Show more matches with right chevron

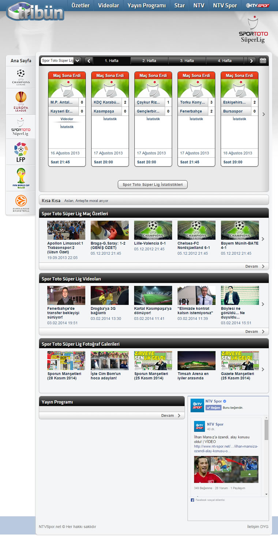pyautogui.click(x=264, y=114)
